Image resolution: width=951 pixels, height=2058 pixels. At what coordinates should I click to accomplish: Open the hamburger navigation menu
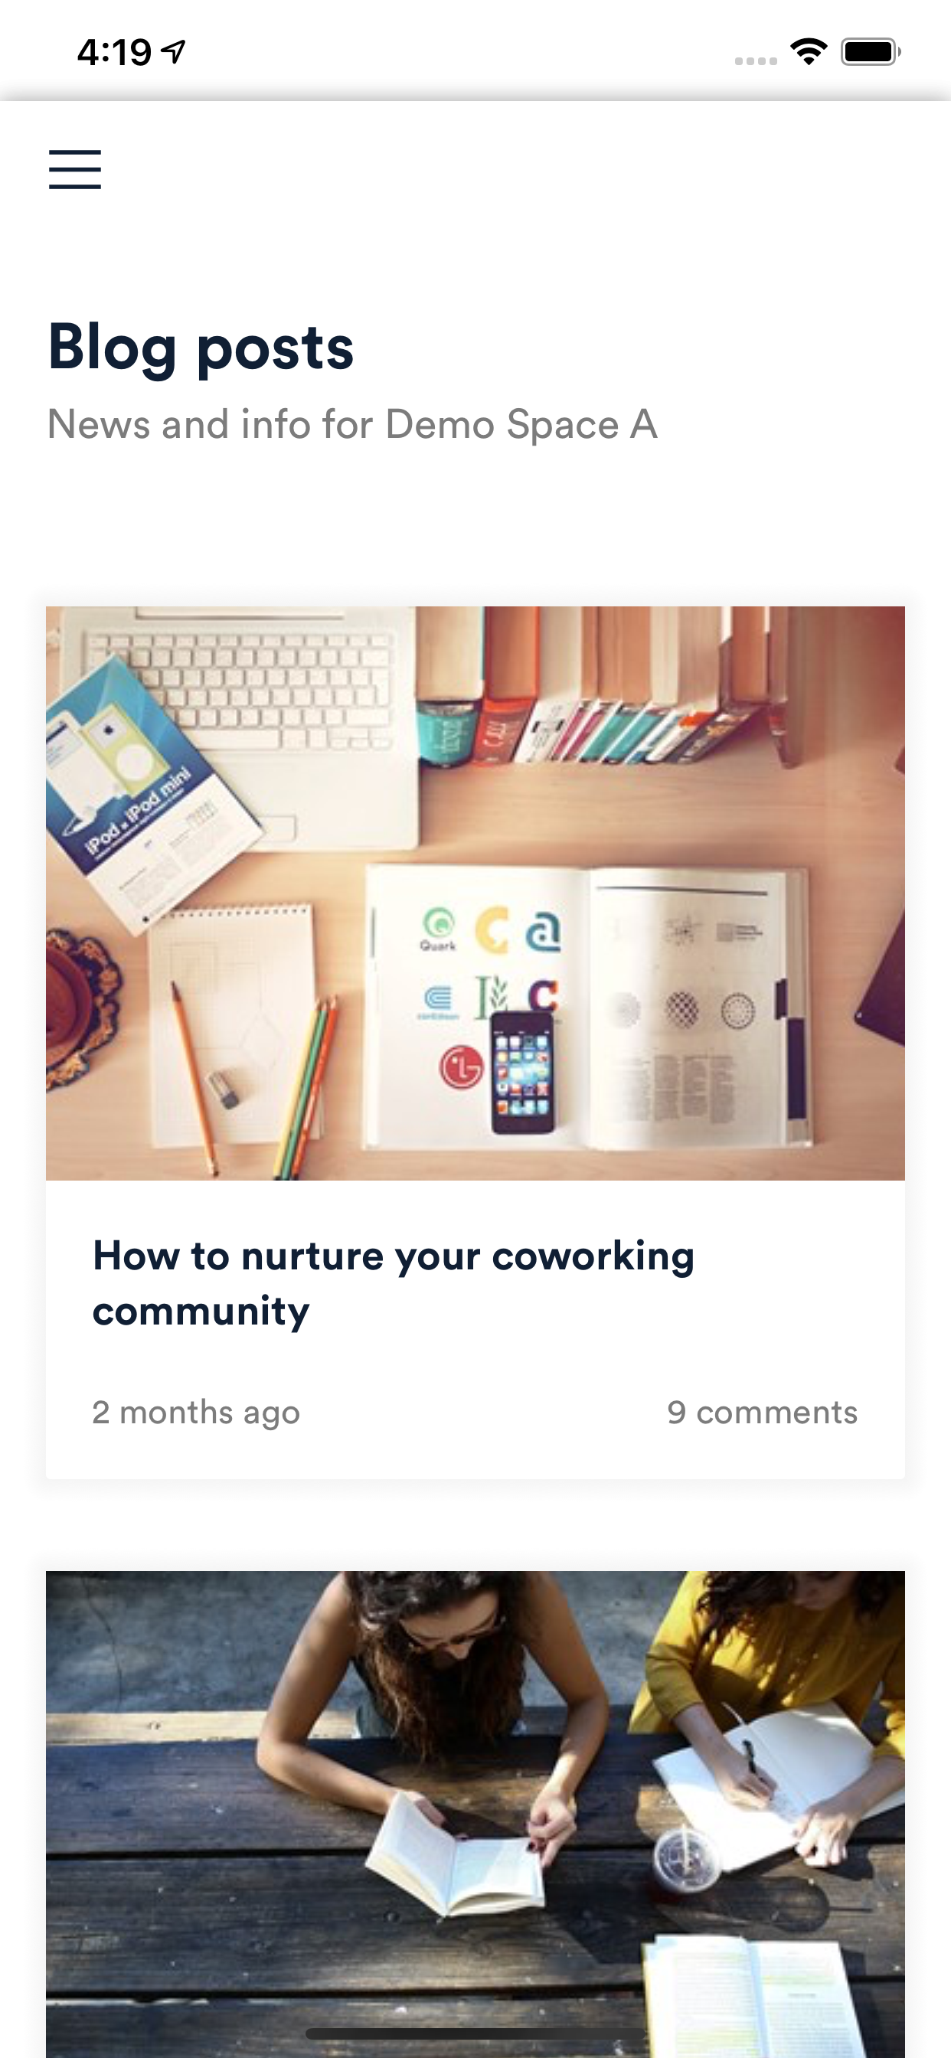75,169
